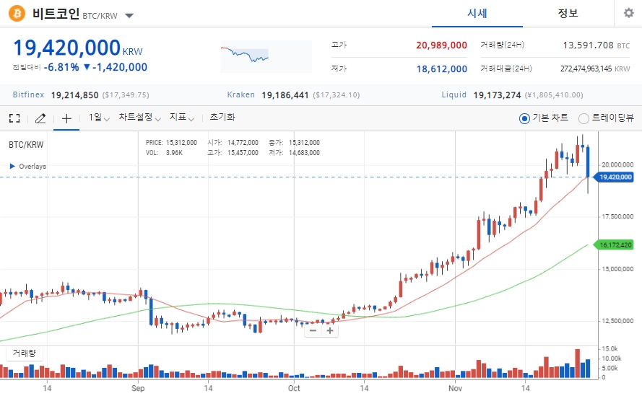
Task: Zoom out with chart minus button
Action: [x=313, y=330]
